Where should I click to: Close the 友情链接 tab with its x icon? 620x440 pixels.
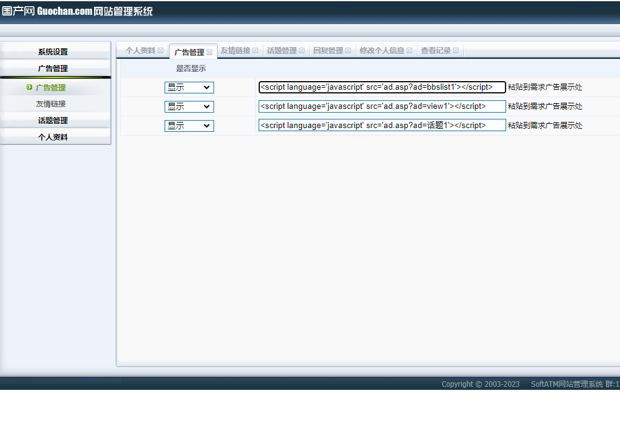click(256, 51)
